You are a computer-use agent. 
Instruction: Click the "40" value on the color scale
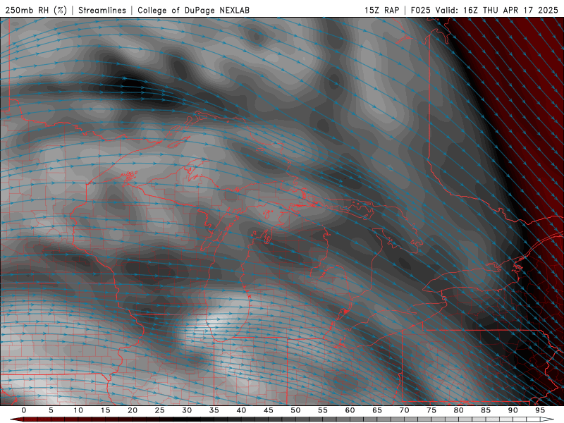241,410
